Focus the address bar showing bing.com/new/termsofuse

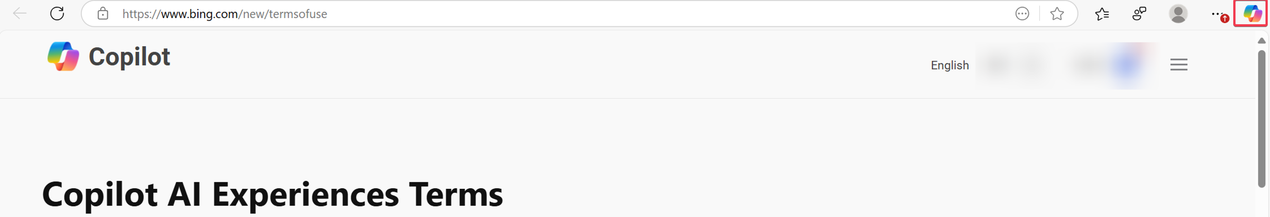click(455, 14)
